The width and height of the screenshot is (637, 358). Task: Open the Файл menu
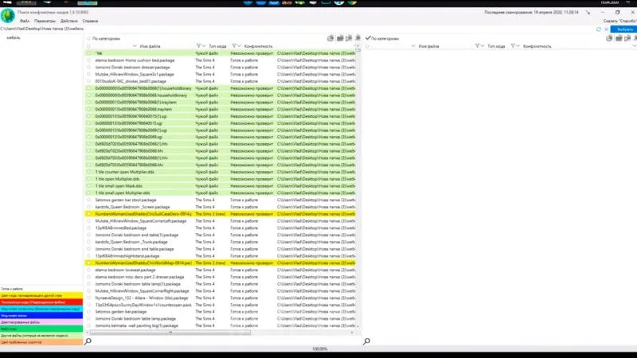pos(25,21)
